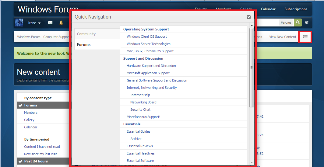Open messages envelope icon
The image size is (324, 167).
click(50, 23)
